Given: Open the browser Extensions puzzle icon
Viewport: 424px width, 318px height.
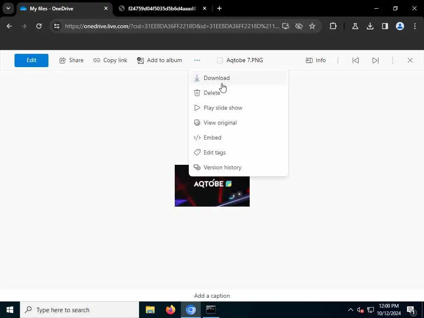Looking at the screenshot, I should [x=333, y=26].
